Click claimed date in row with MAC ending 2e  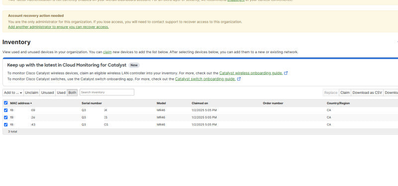[204, 118]
